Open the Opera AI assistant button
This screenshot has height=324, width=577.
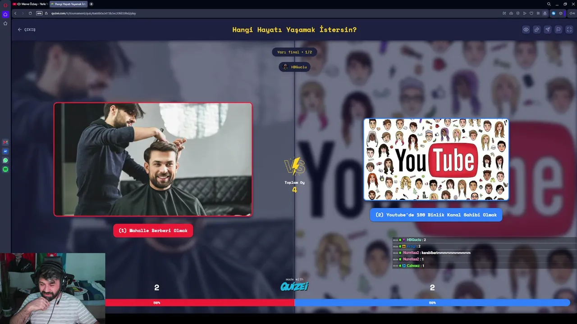pyautogui.click(x=572, y=13)
